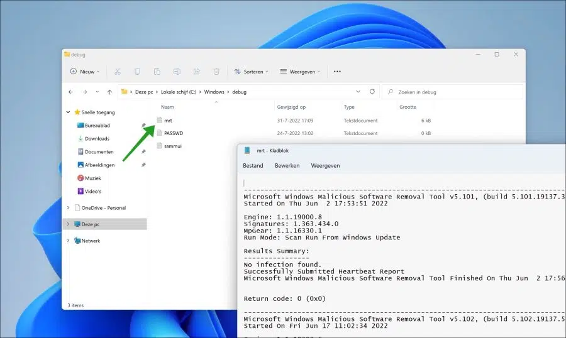The height and width of the screenshot is (338, 566).
Task: Open the three-dots more options menu
Action: (x=337, y=72)
